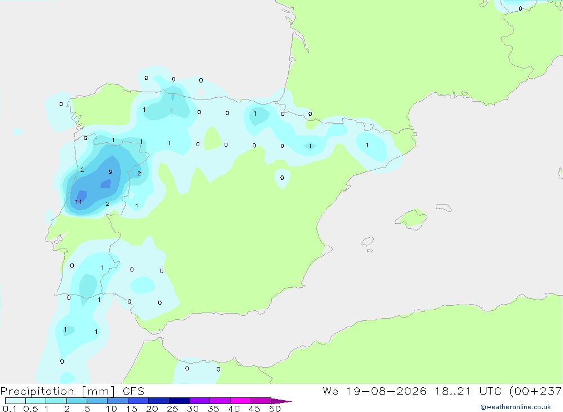Click the largest Balearic island on the map
The width and height of the screenshot is (563, 412).
[x=412, y=219]
